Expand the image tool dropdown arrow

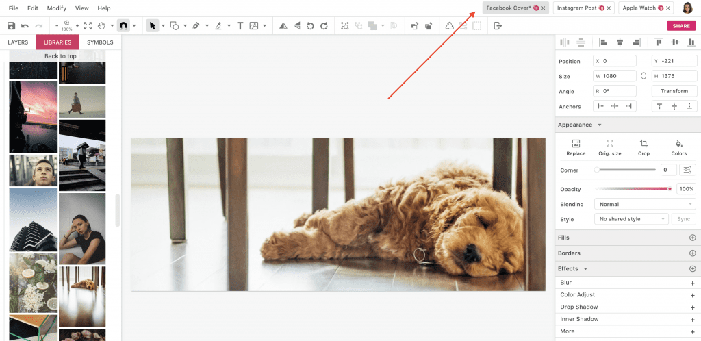(265, 26)
